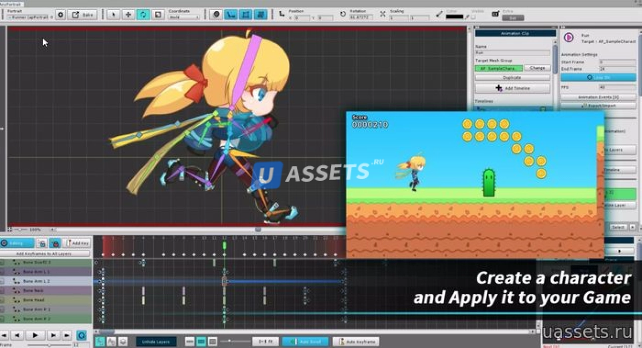The width and height of the screenshot is (642, 348).
Task: Click the Add Key button
Action: pyautogui.click(x=77, y=243)
